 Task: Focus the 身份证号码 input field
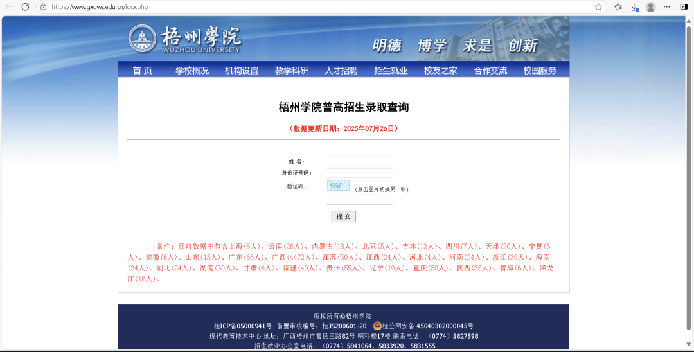[x=359, y=172]
